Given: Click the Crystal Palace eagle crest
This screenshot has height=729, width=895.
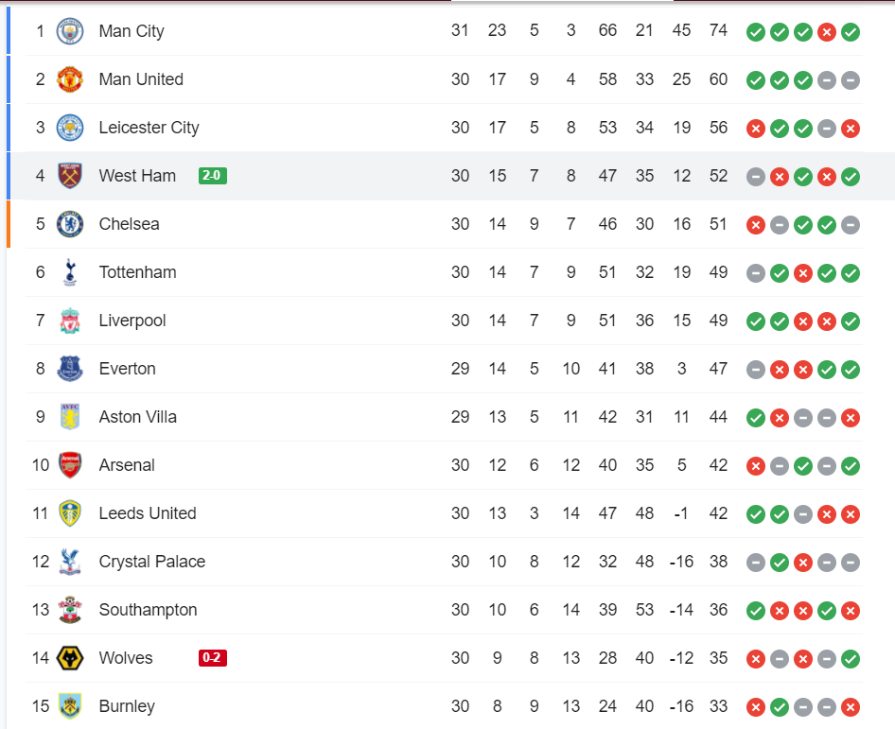Looking at the screenshot, I should pyautogui.click(x=70, y=562).
